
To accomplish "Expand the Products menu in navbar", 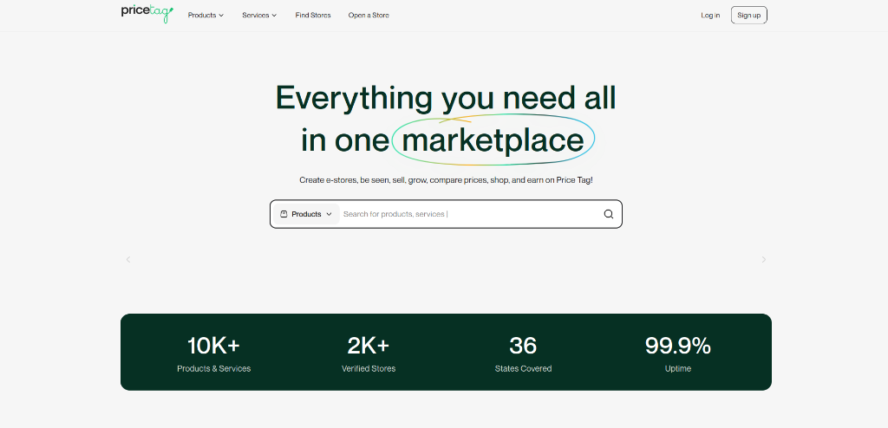I will [206, 16].
